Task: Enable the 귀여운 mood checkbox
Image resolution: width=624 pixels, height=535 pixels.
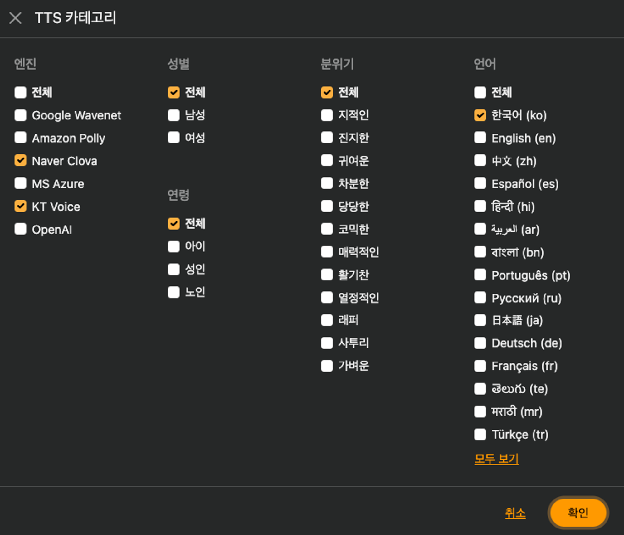Action: pyautogui.click(x=327, y=161)
